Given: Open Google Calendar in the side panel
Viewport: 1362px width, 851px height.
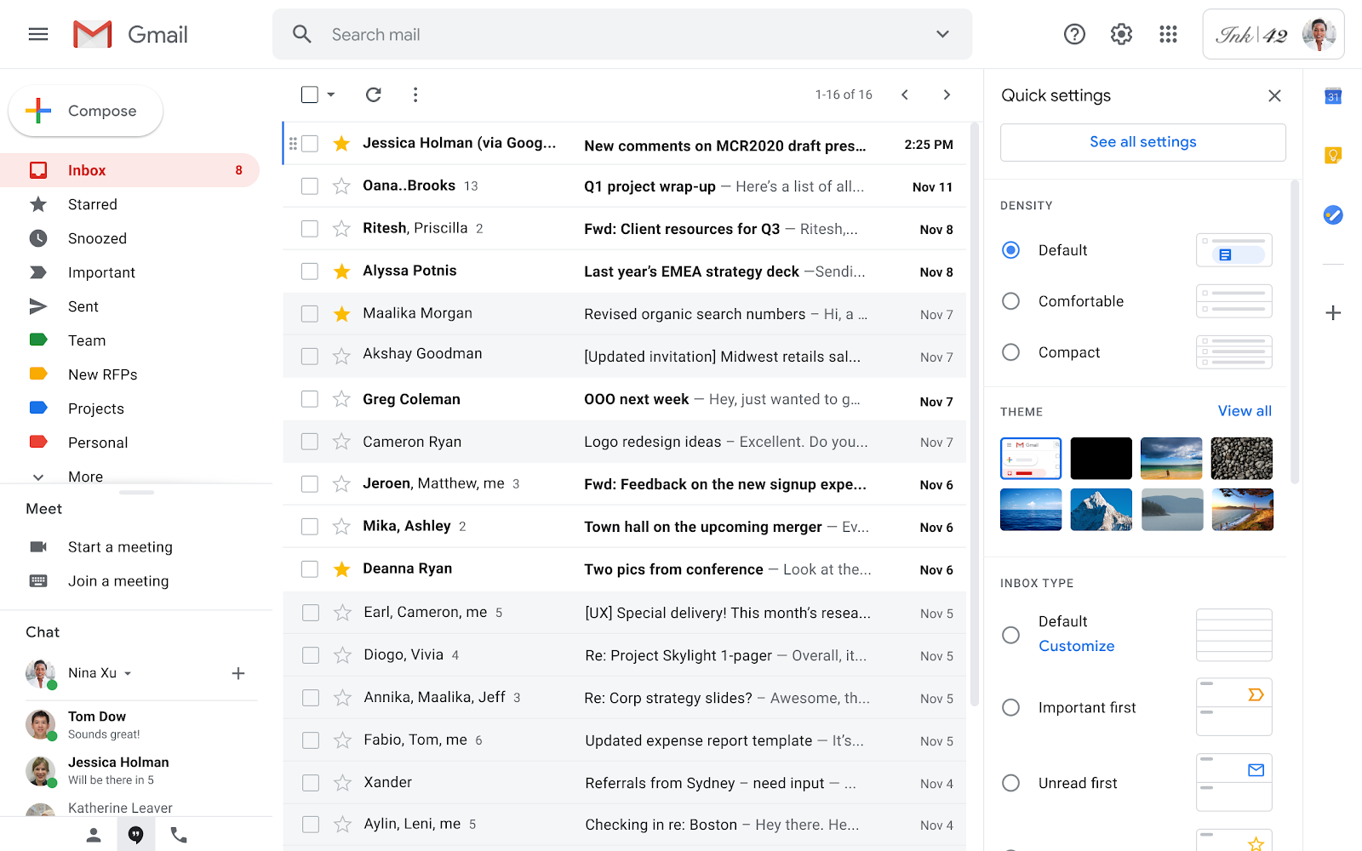Looking at the screenshot, I should coord(1332,96).
